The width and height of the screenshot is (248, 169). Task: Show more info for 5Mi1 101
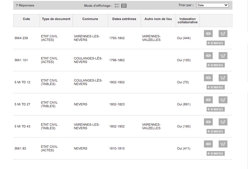(216, 65)
